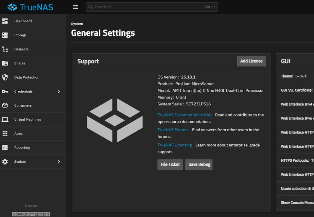The image size is (314, 217).
Task: Follow the TrueNAS Forums link
Action: click(x=173, y=130)
